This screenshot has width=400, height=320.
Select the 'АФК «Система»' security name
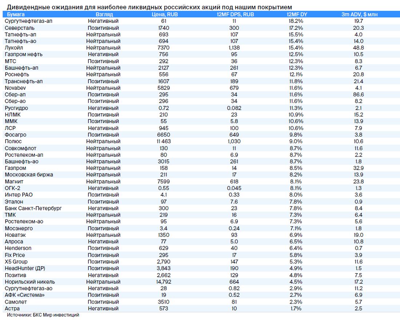tap(24, 296)
